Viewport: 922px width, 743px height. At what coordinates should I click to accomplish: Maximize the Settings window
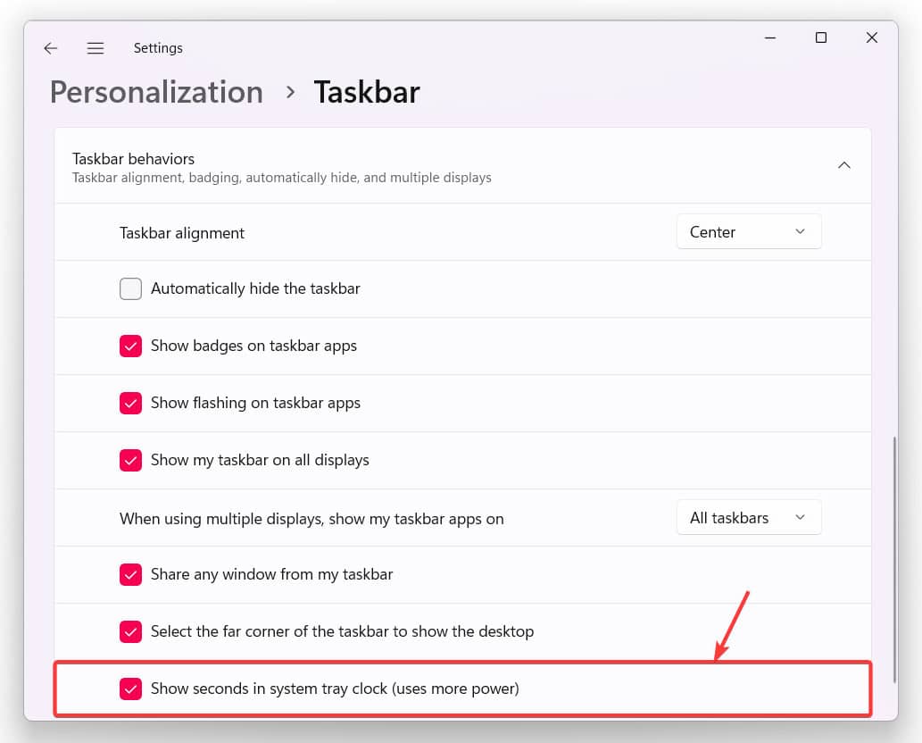coord(821,38)
